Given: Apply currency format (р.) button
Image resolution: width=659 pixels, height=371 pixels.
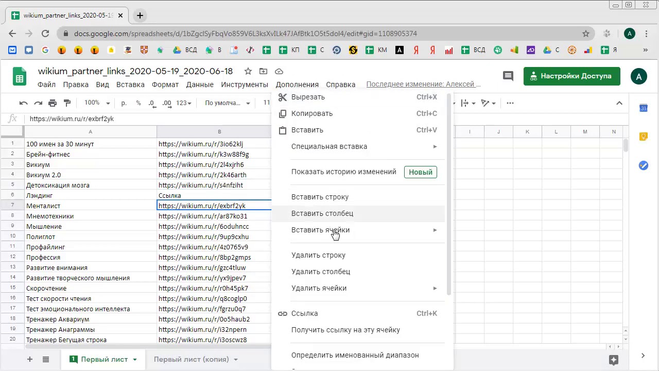Looking at the screenshot, I should pos(124,103).
